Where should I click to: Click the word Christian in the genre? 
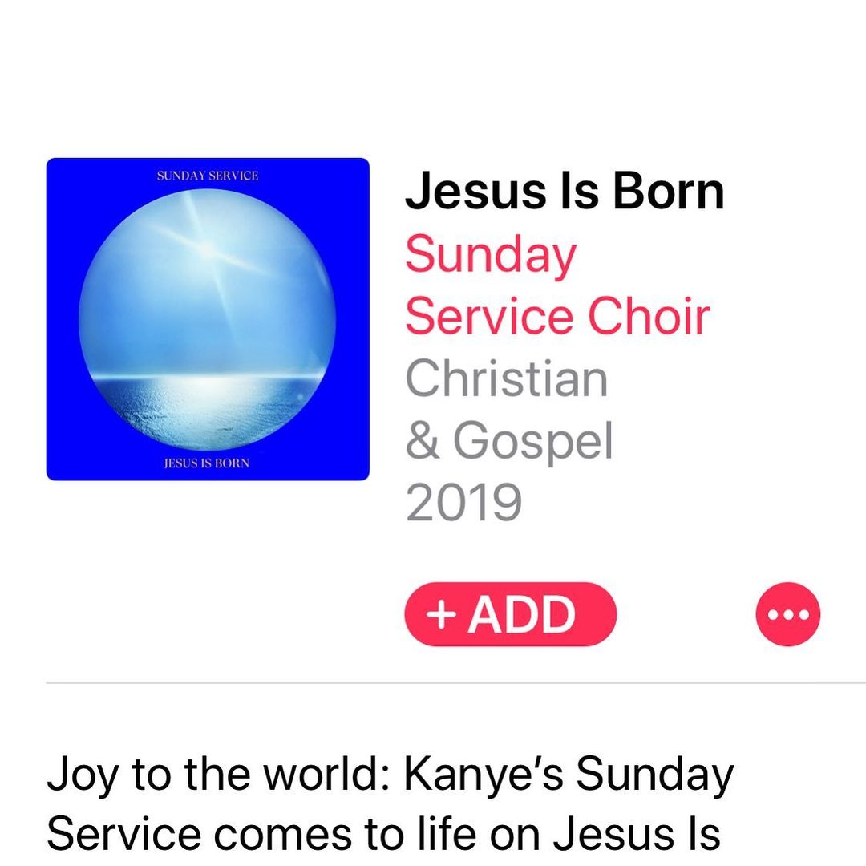point(507,379)
